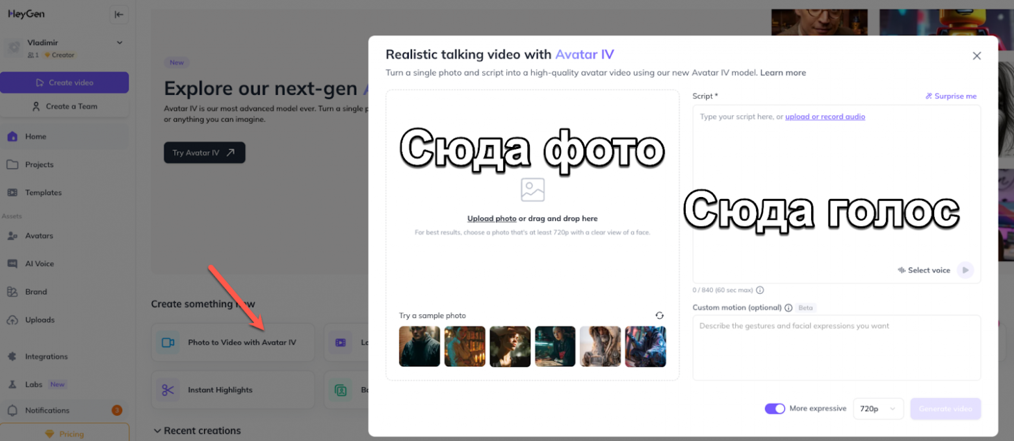
Task: Click Create a Team button
Action: (64, 106)
